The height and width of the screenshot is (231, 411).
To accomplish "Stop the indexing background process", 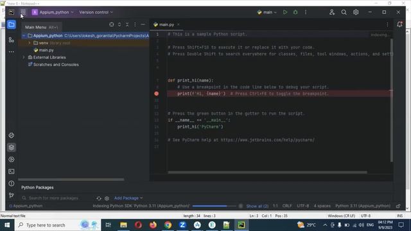I will [241, 206].
